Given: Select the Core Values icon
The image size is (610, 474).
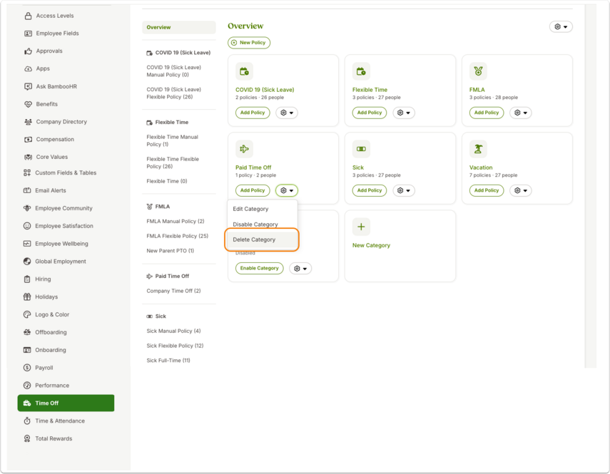Looking at the screenshot, I should (x=28, y=157).
